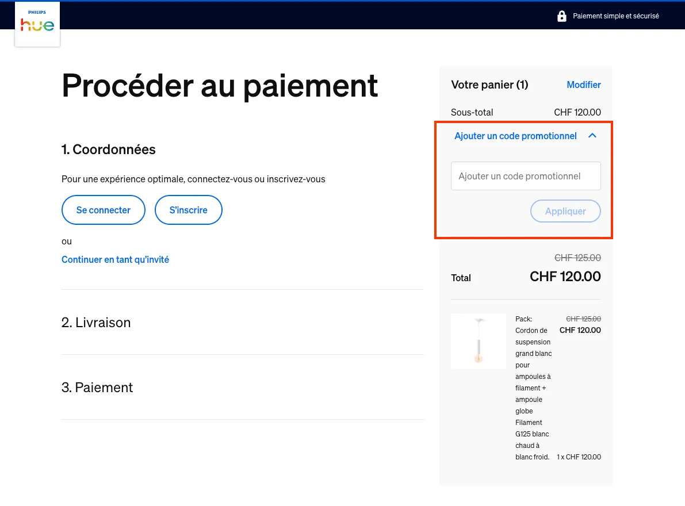
Task: Click 'Ajouter un code promotionnel' label to collapse it
Action: pos(515,136)
